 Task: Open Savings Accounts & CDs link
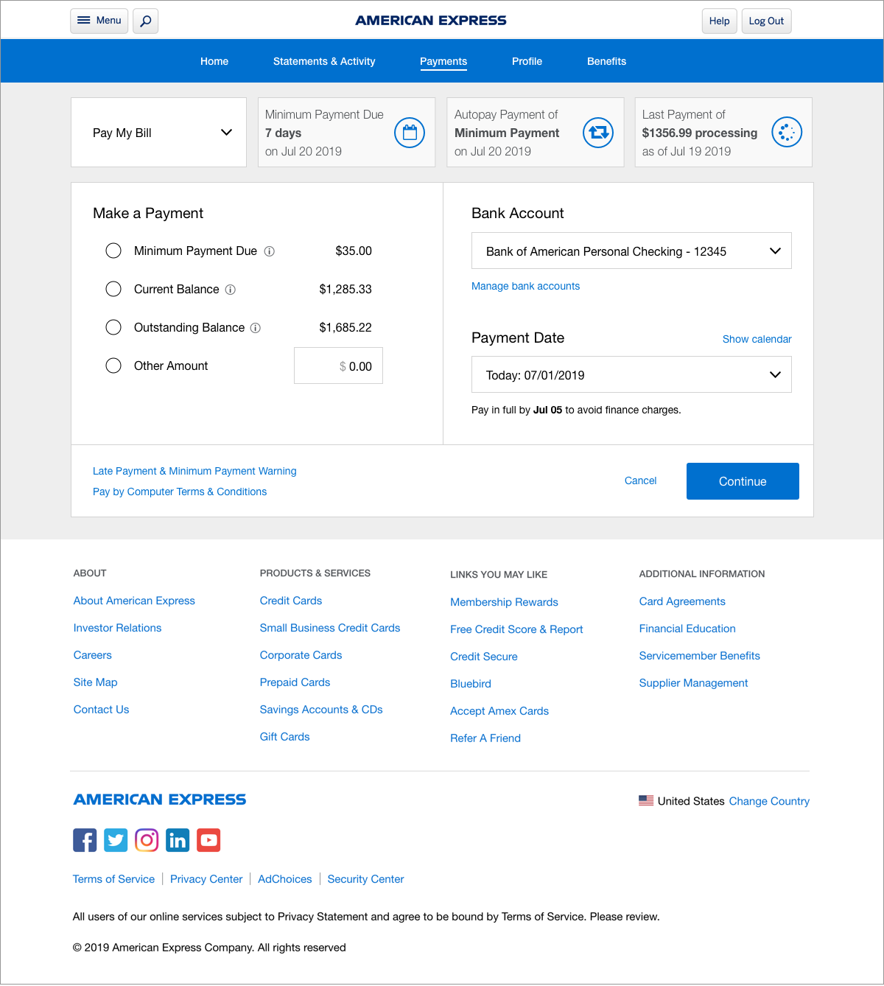pyautogui.click(x=321, y=710)
